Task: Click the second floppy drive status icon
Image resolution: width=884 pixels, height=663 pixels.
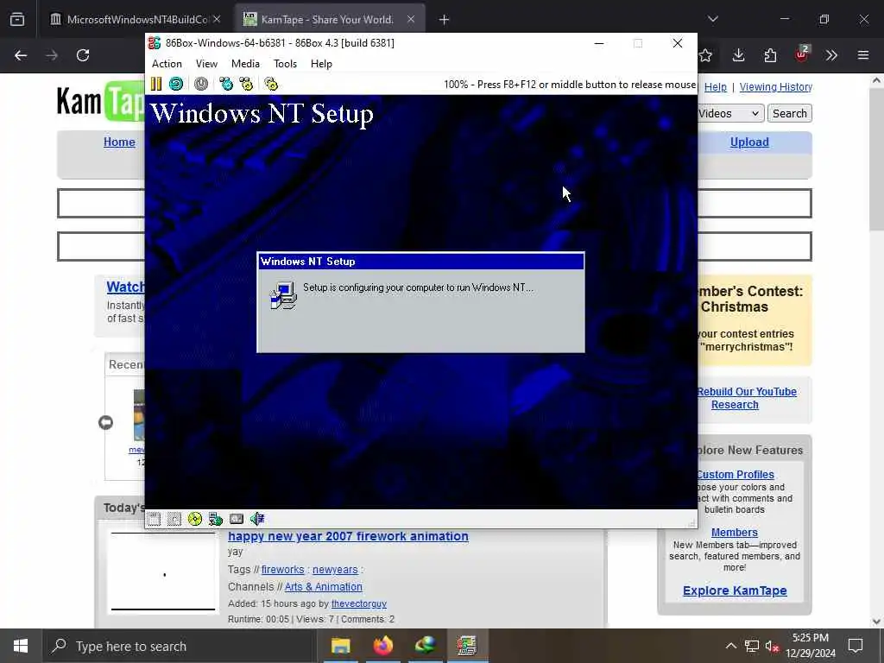Action: point(174,519)
